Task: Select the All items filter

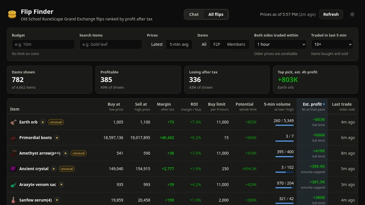Action: point(204,44)
